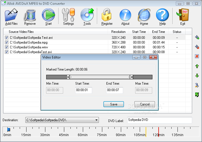This screenshot has height=142, width=202.
Task: Click the add video sidebar icon
Action: (x=197, y=37)
